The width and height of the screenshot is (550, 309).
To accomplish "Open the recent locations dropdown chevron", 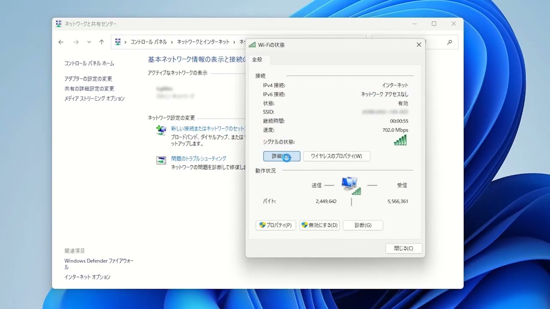I will click(89, 42).
